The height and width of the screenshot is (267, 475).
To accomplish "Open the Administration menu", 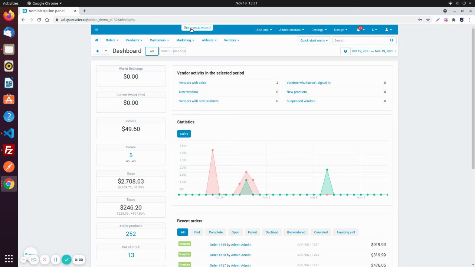I will click(x=292, y=30).
